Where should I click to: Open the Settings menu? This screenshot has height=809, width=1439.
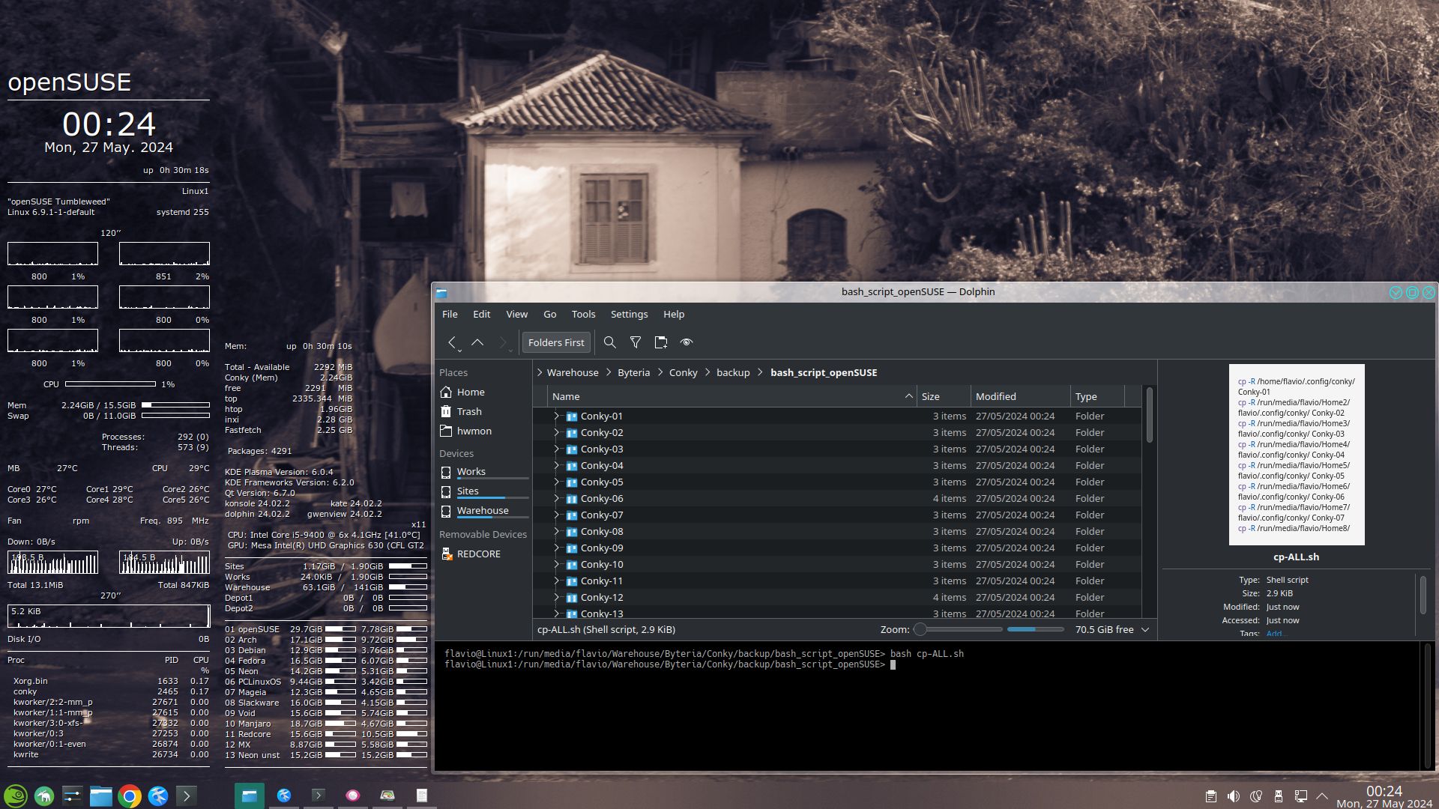click(630, 314)
